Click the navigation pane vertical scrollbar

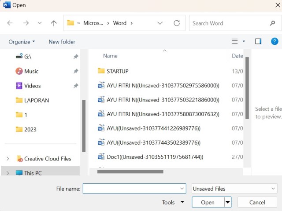(x=84, y=126)
